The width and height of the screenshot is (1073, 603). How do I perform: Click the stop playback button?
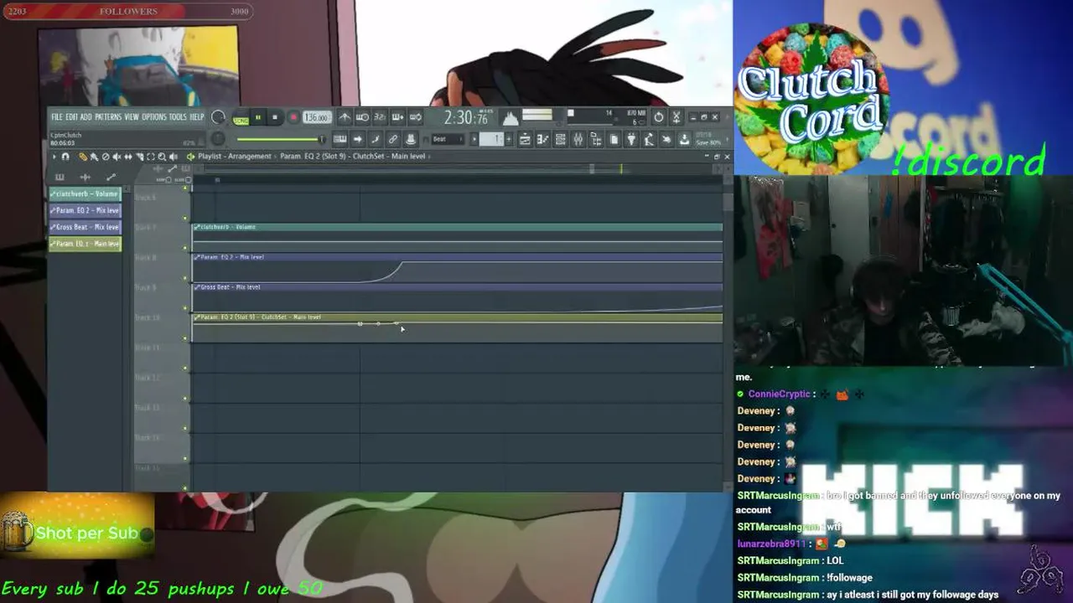pos(274,117)
